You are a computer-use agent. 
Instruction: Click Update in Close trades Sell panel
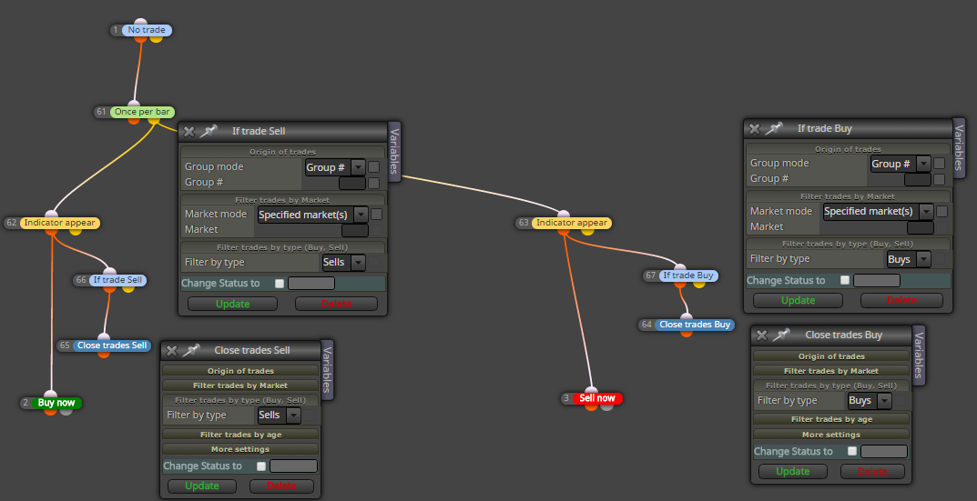point(202,486)
